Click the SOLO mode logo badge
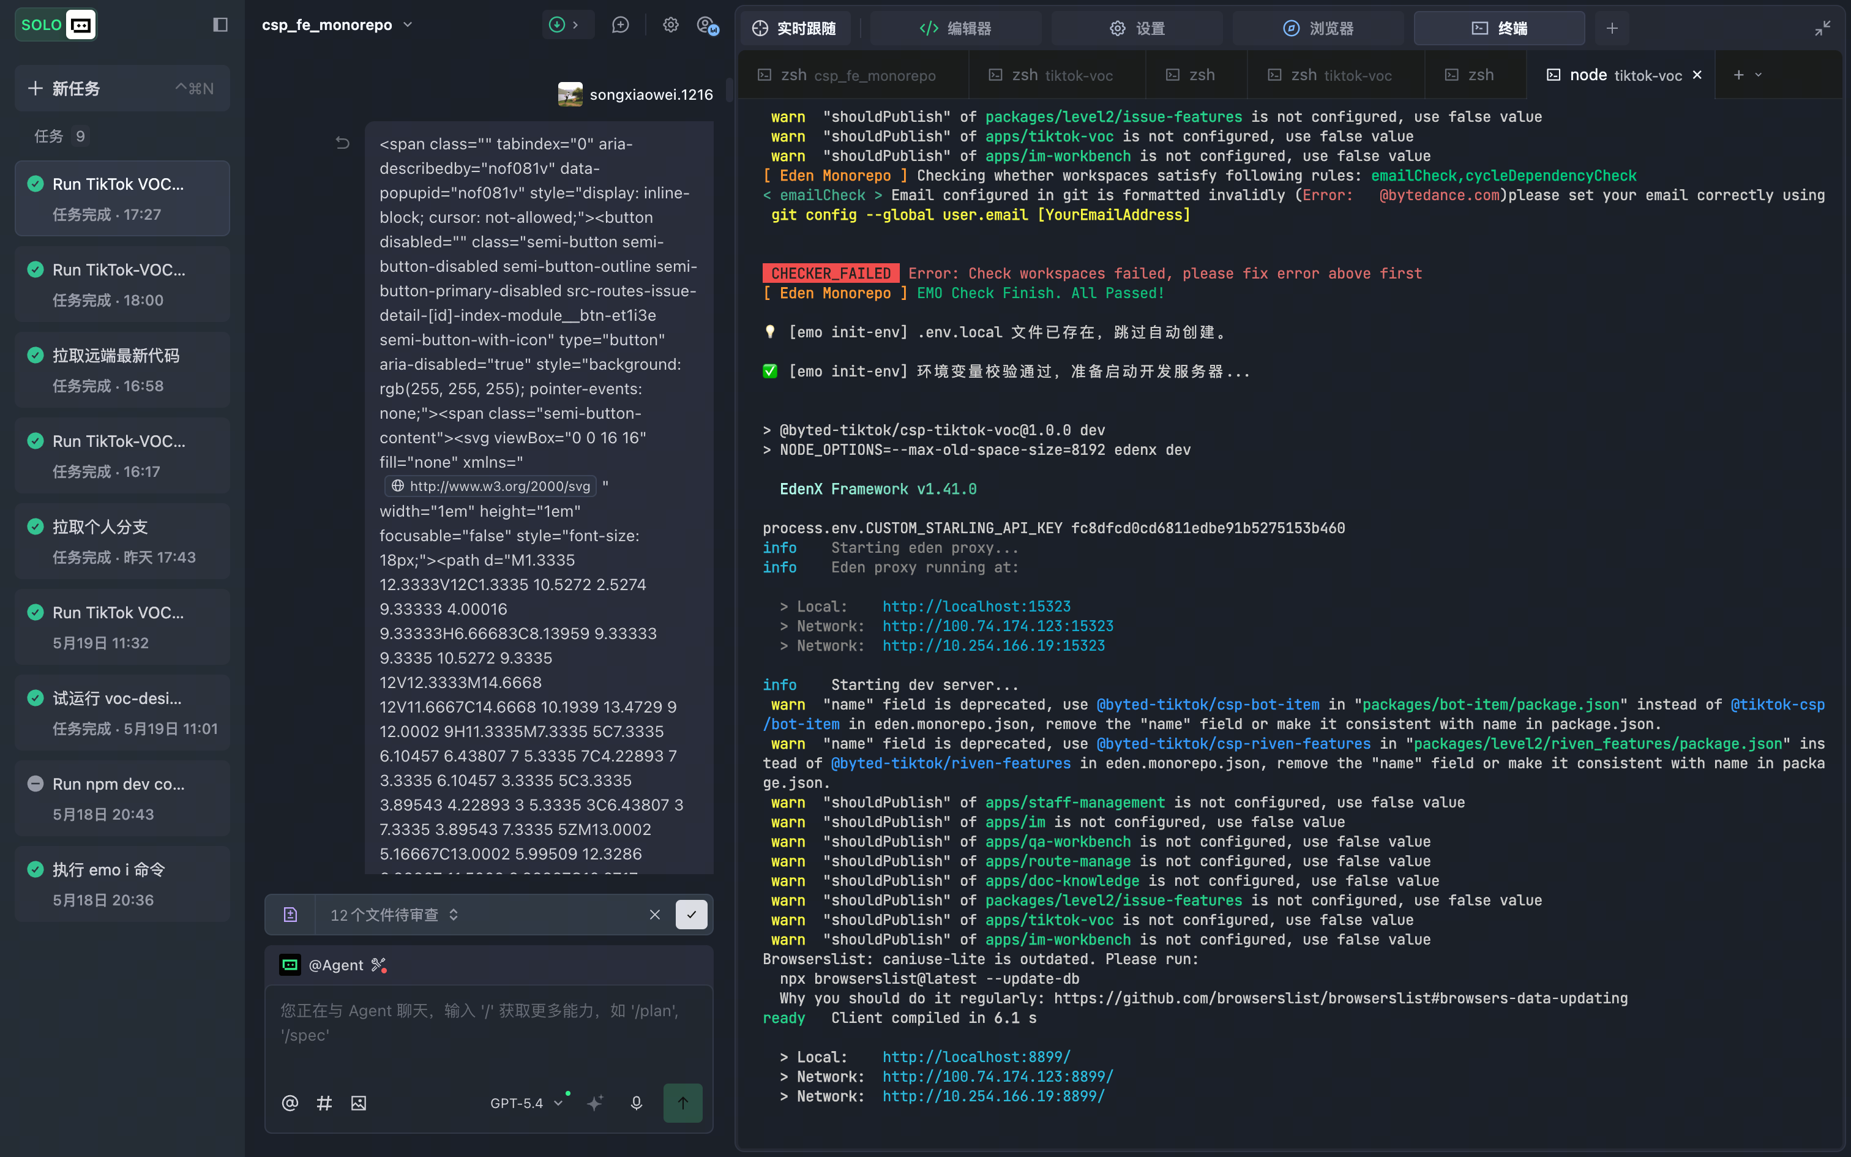 (56, 24)
